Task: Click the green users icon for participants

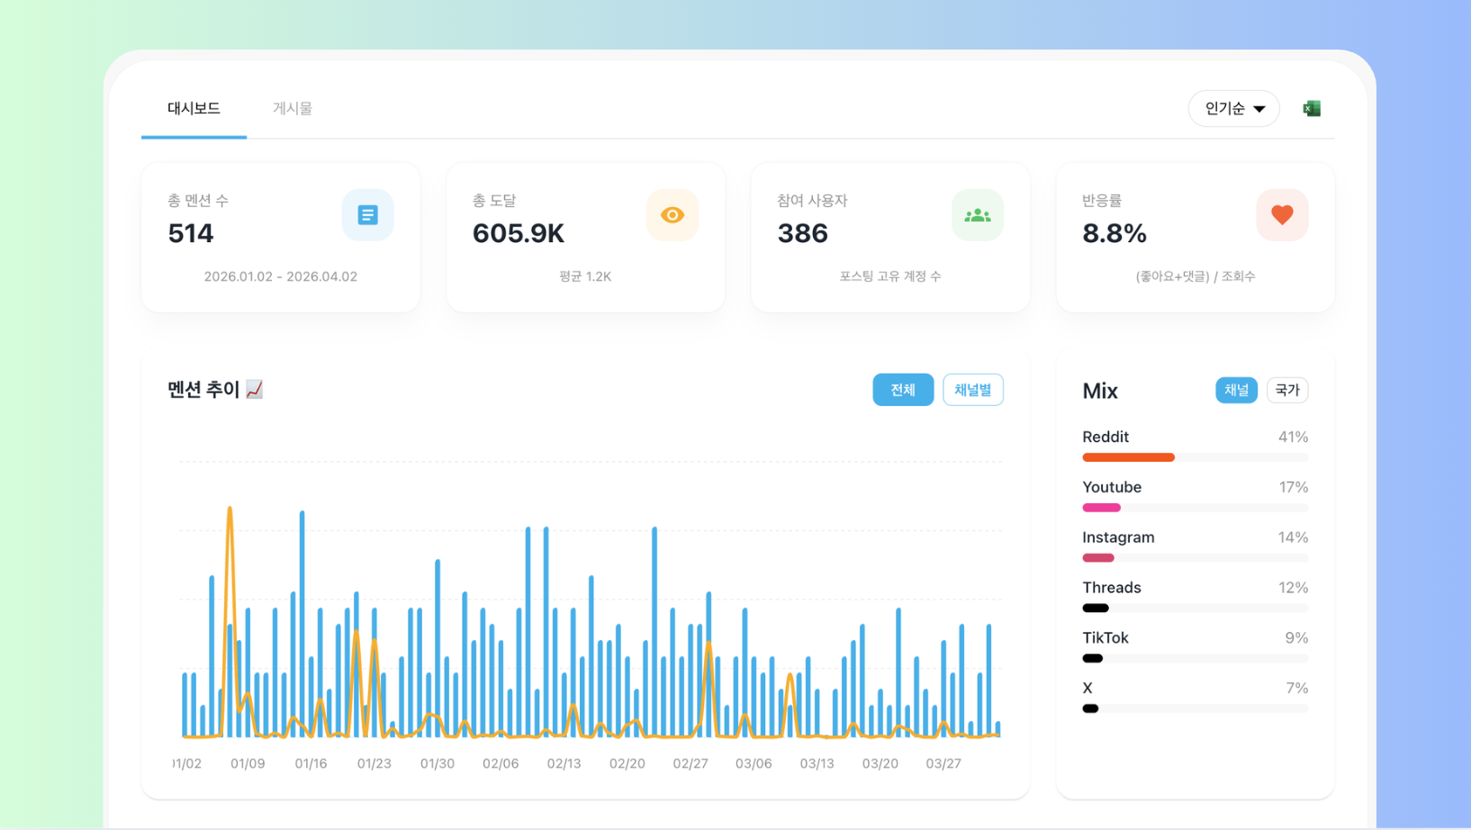Action: (x=977, y=215)
